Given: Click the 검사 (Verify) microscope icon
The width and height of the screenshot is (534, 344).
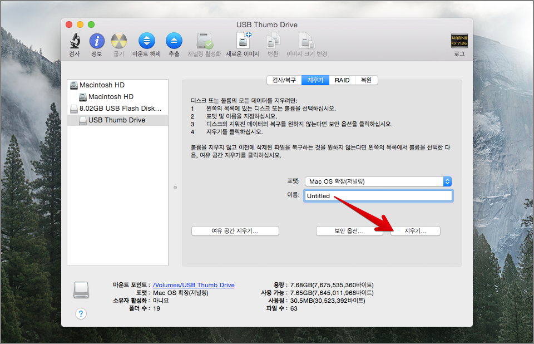Looking at the screenshot, I should (x=75, y=41).
